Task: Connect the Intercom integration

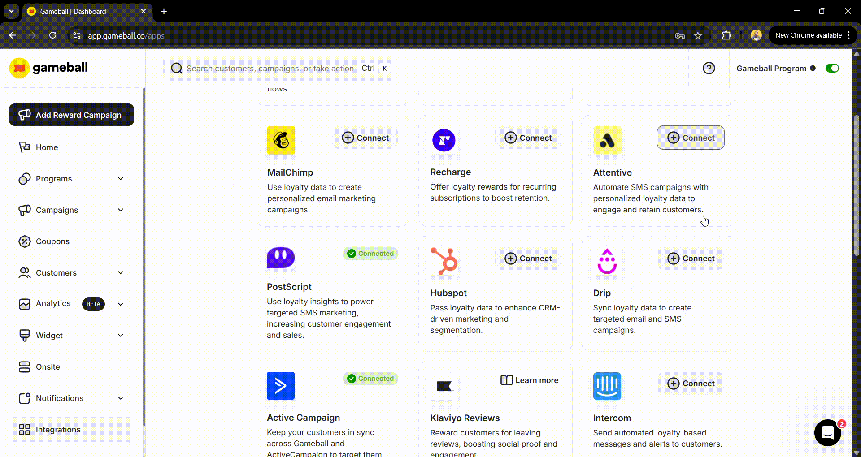Action: coord(691,383)
